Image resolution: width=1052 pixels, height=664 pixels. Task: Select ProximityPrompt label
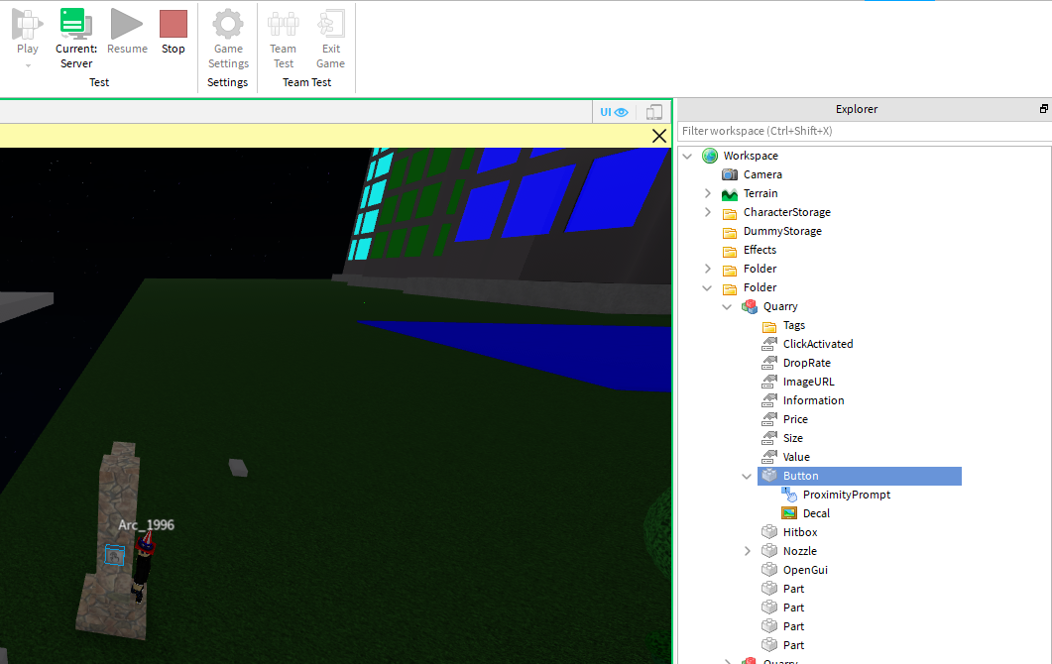[x=847, y=495]
